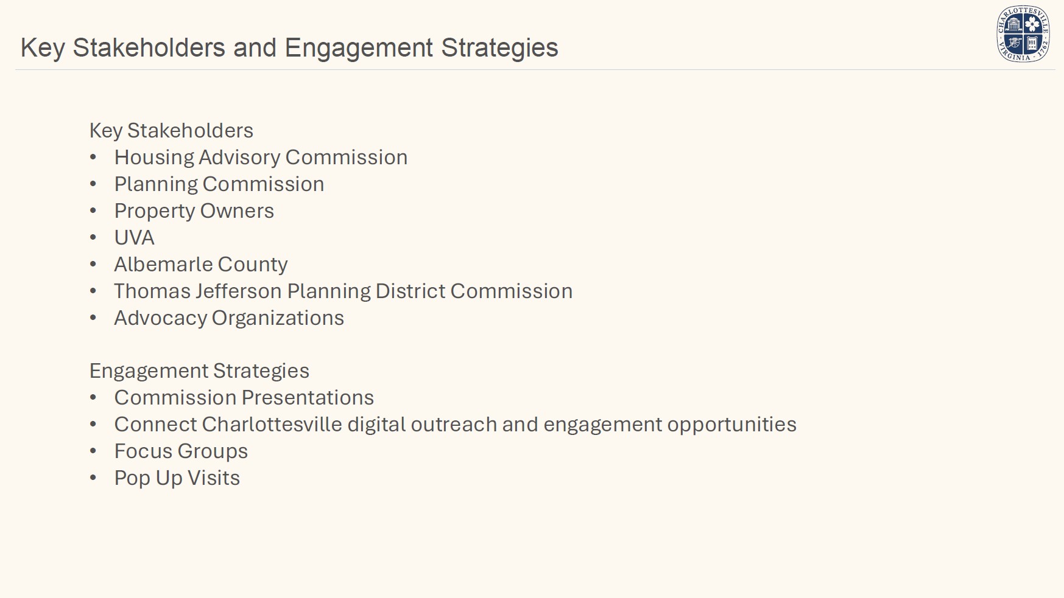Click the 'Focus Groups' bullet text

(x=181, y=451)
